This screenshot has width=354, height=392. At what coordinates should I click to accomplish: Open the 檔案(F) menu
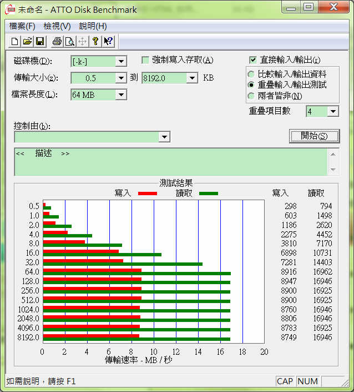click(22, 26)
